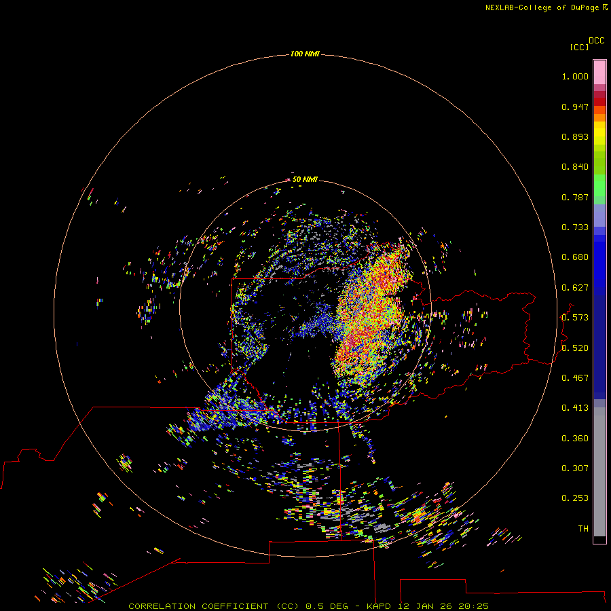Viewport: 611px width, 611px height.
Task: Click the 0.360 color scale value
Action: coord(575,439)
